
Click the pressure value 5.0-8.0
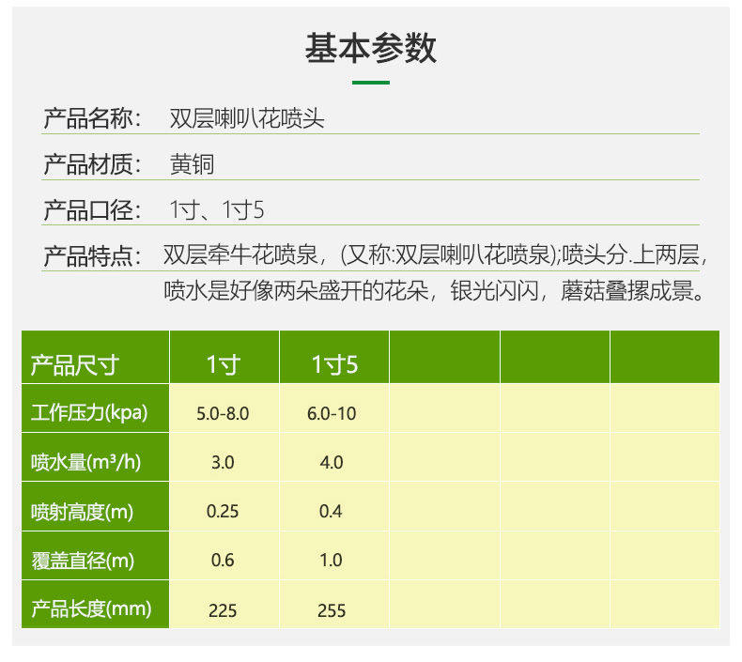click(x=223, y=413)
